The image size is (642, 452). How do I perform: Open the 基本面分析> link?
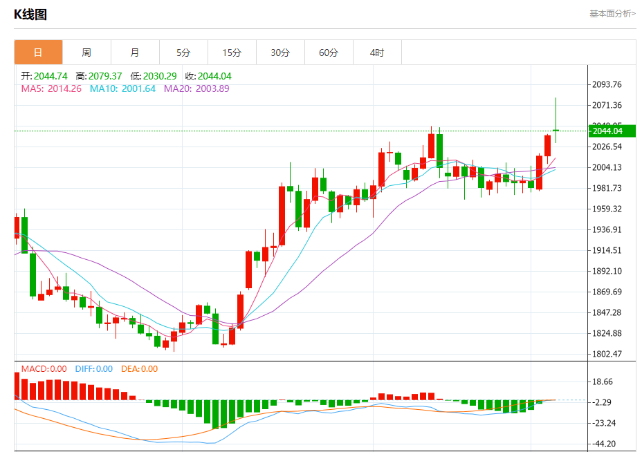pyautogui.click(x=612, y=14)
